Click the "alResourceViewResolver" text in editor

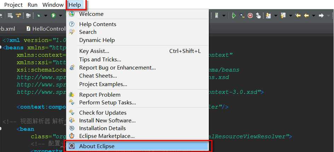248,136
